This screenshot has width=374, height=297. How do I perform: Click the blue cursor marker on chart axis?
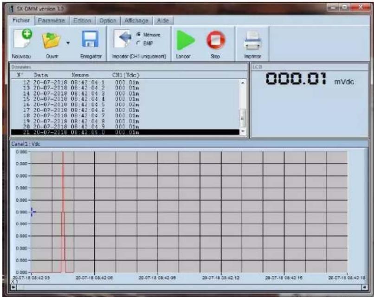[33, 212]
